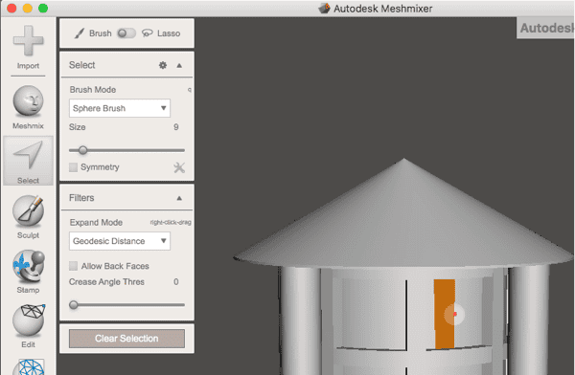Click the Lasso selection icon
The height and width of the screenshot is (375, 575).
(x=147, y=33)
